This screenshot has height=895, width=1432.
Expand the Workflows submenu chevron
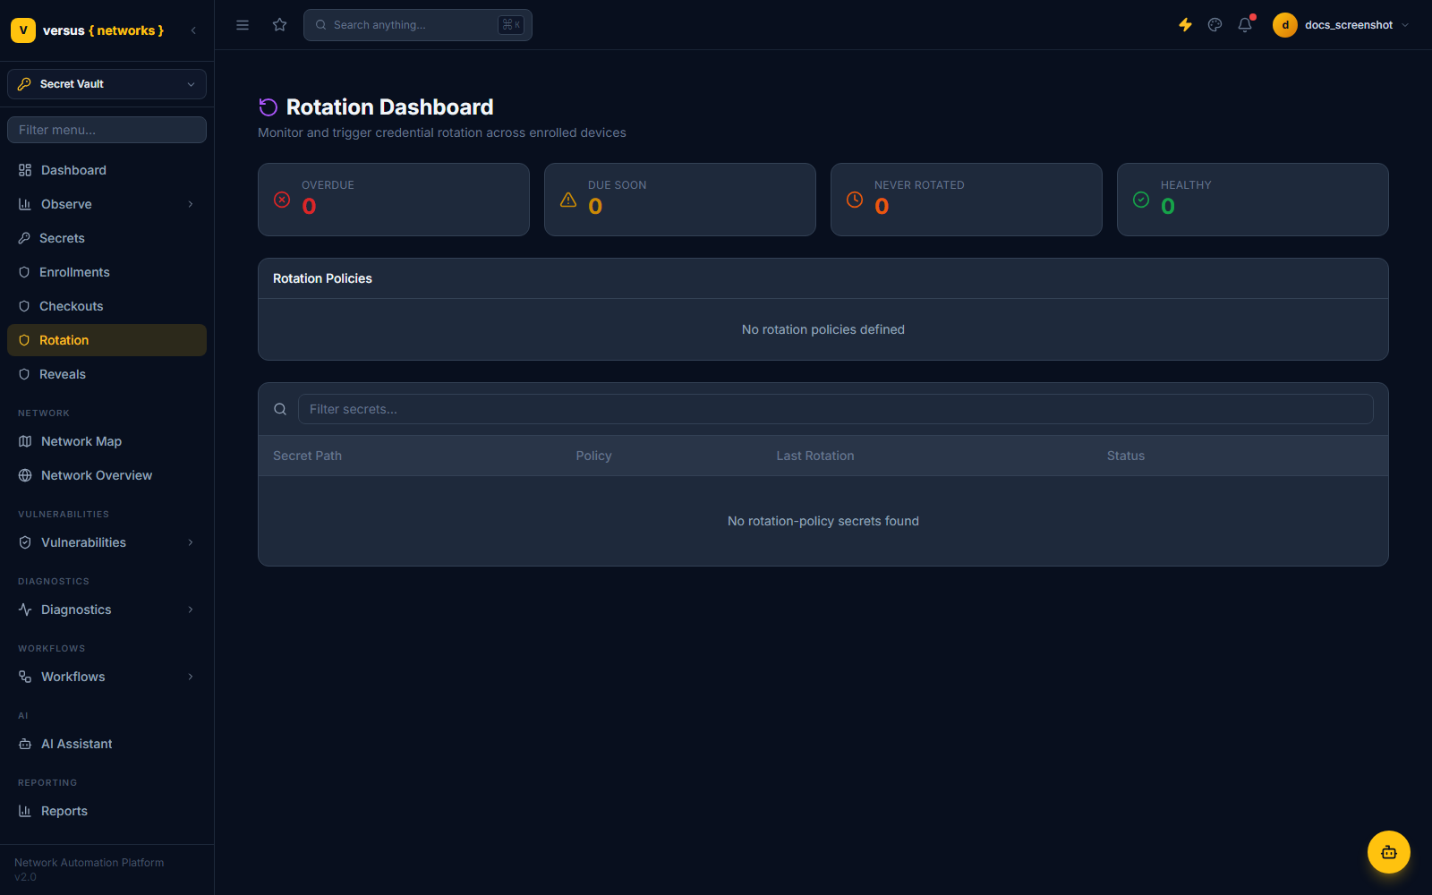pos(191,677)
